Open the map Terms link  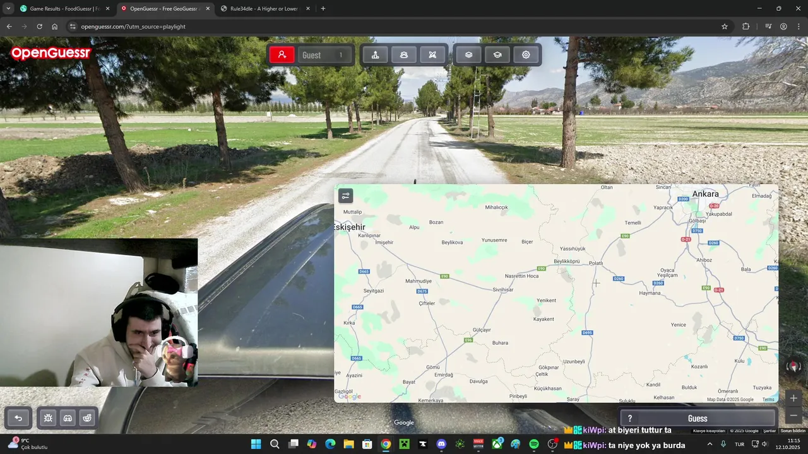768,399
